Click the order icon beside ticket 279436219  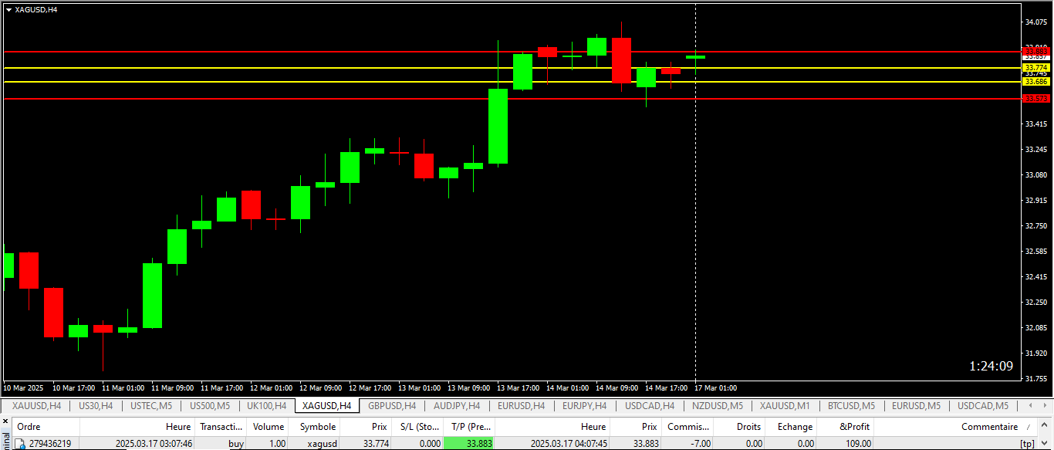20,444
